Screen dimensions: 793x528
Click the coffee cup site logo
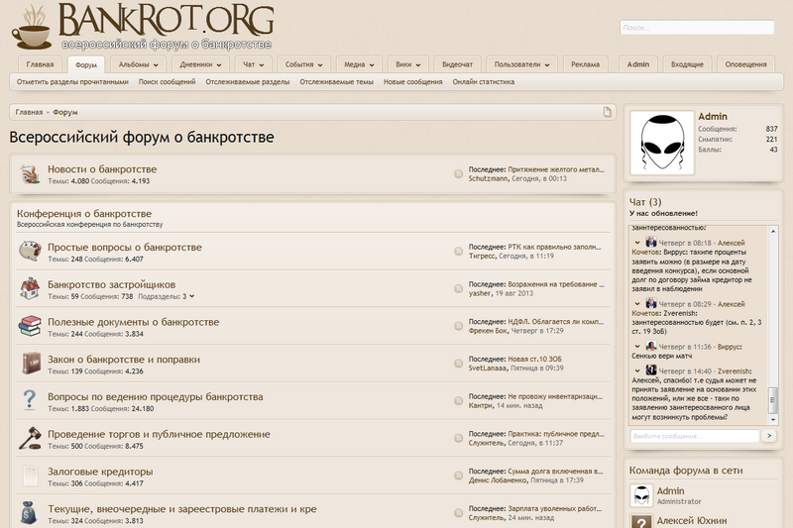tap(30, 30)
